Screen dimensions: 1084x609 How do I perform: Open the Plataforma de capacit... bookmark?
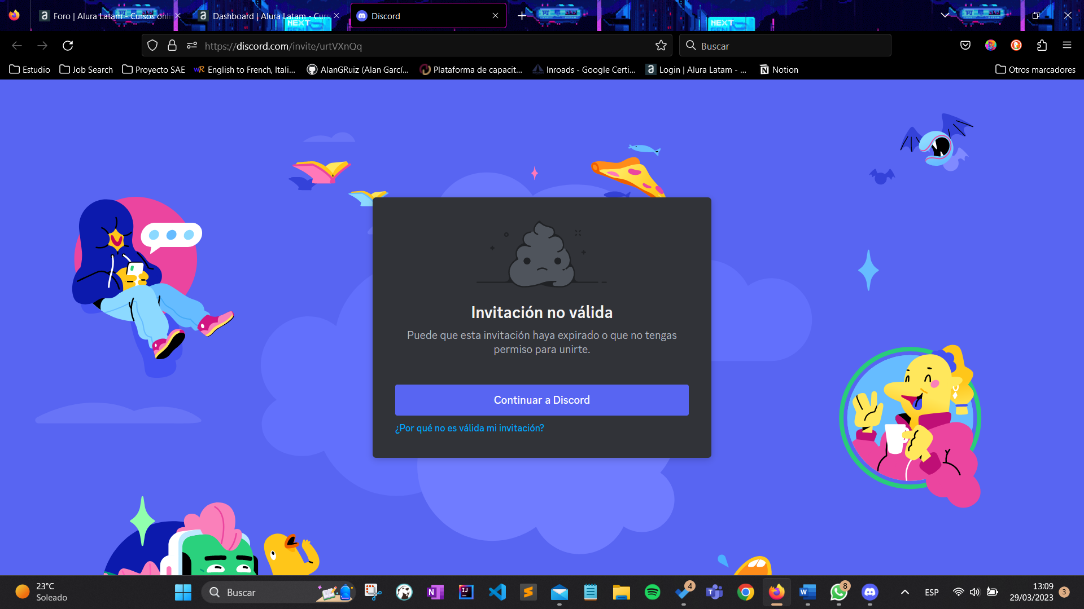[471, 69]
